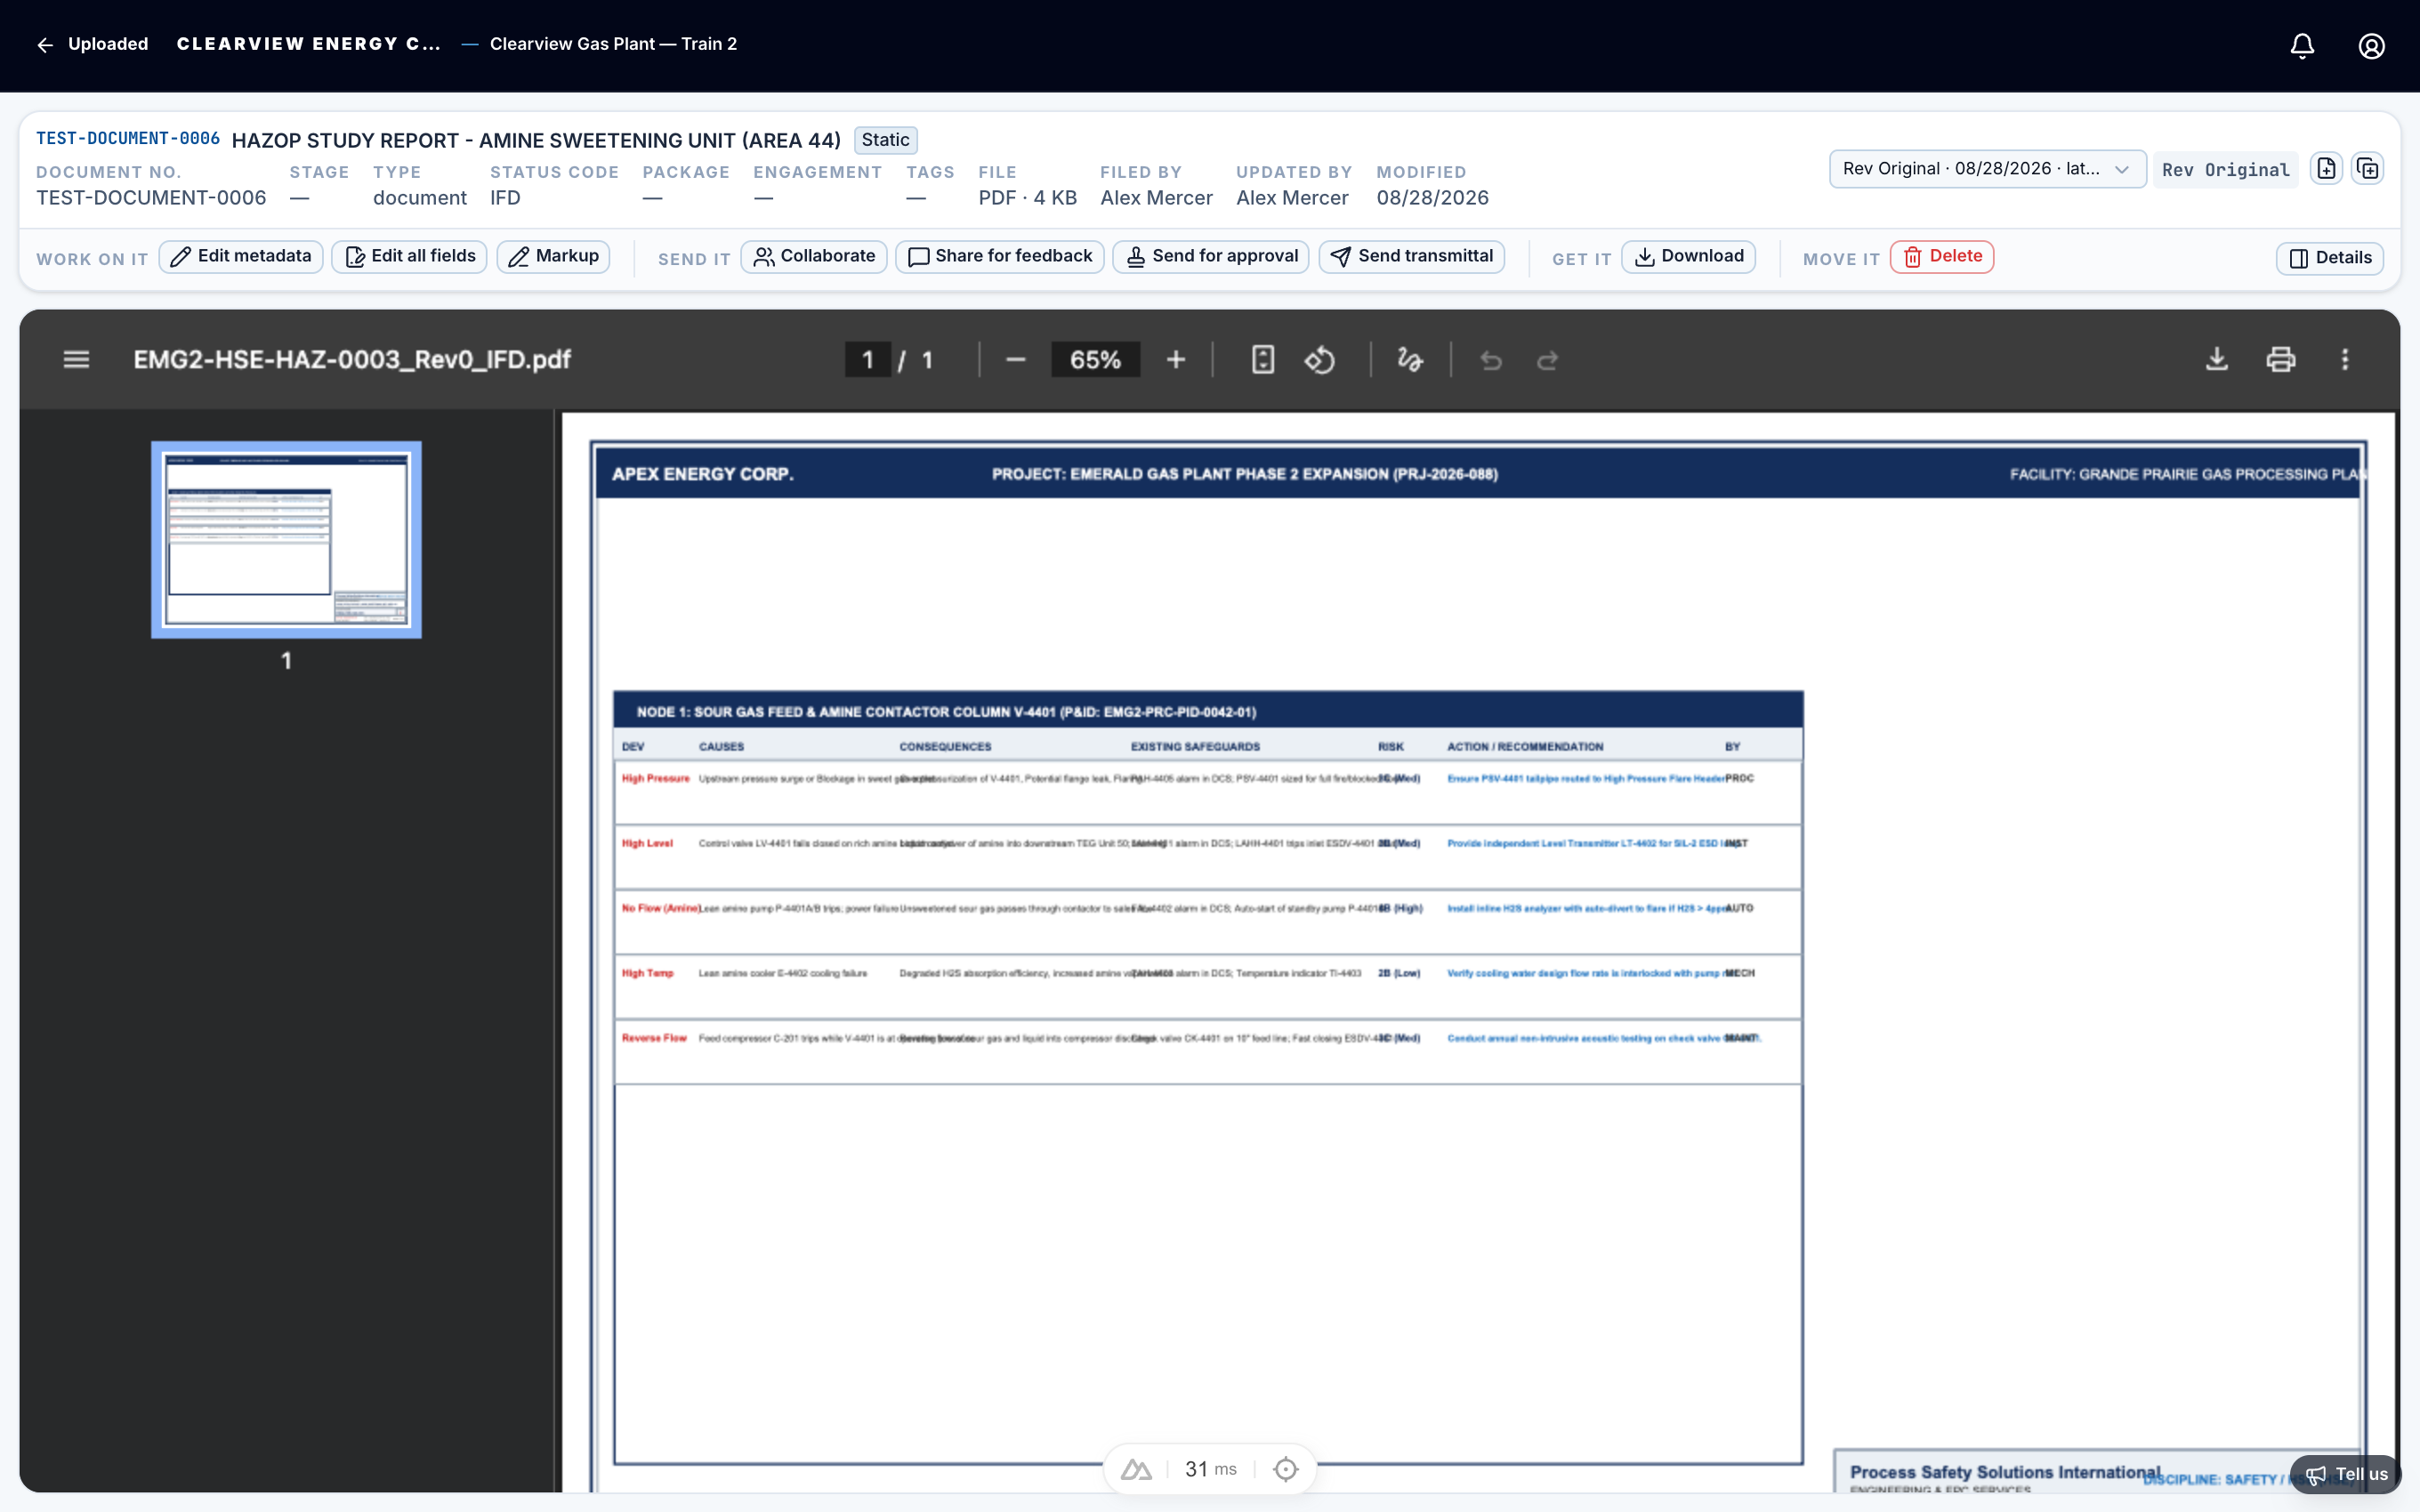Click Edit all fields button
Image resolution: width=2420 pixels, height=1512 pixels.
(410, 257)
